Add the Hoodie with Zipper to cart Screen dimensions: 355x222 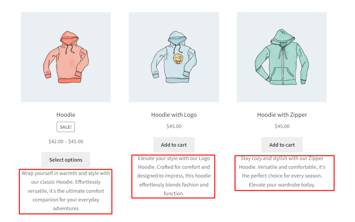tap(282, 145)
